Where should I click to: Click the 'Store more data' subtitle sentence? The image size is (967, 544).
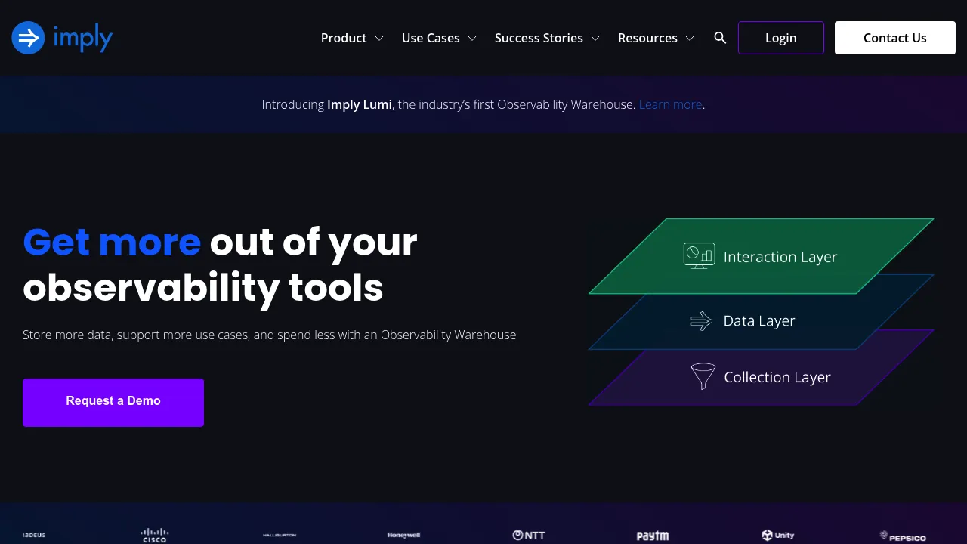coord(270,335)
